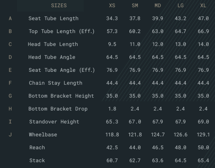Click the Reach row label
The width and height of the screenshot is (215, 168).
[37, 147]
